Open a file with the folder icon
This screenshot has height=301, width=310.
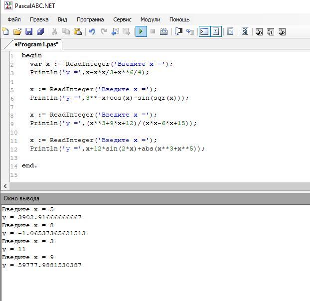pos(17,31)
